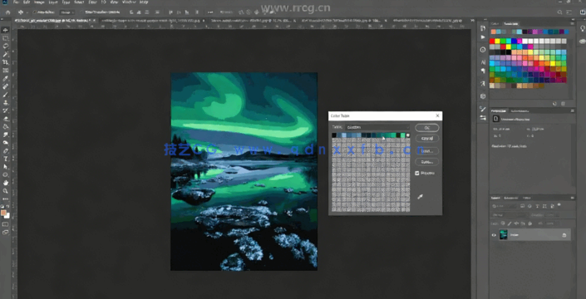Close the Color Table dialog
This screenshot has height=299, width=586.
tap(437, 115)
